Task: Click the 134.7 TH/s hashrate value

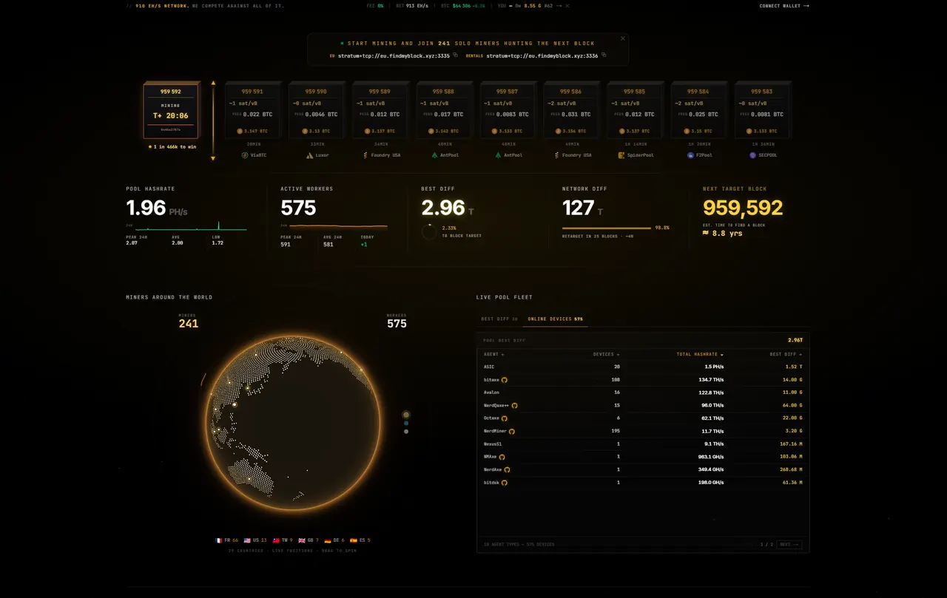Action: pos(711,380)
